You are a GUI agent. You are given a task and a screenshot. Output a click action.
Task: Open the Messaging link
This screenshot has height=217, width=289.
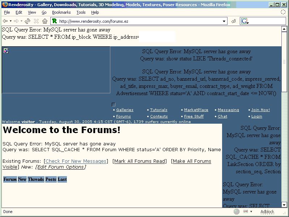click(x=228, y=110)
